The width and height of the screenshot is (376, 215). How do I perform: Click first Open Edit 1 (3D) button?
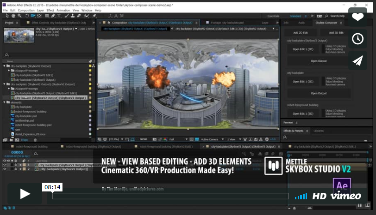click(303, 49)
